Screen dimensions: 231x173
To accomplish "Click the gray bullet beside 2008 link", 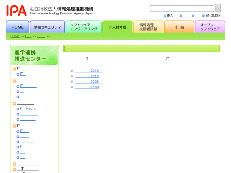I will pyautogui.click(x=72, y=87).
